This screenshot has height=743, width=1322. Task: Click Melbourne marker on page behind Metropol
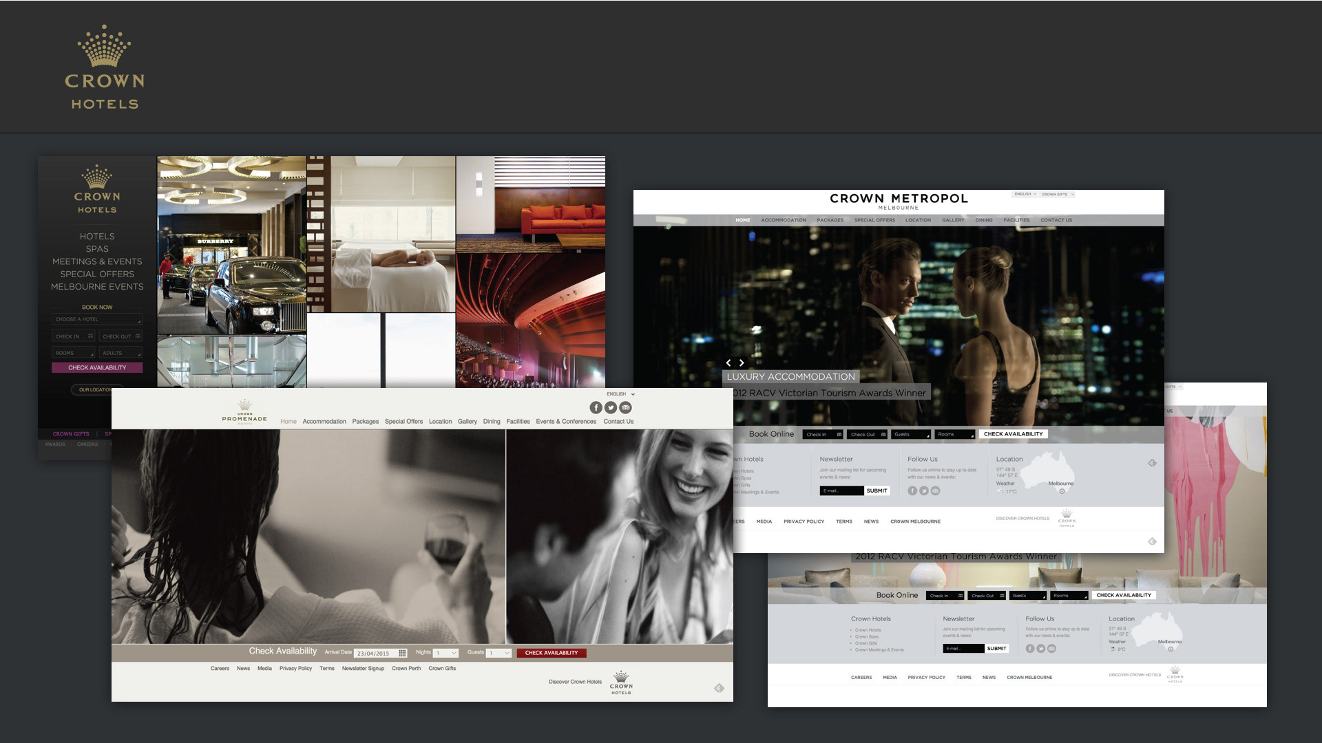1171,649
